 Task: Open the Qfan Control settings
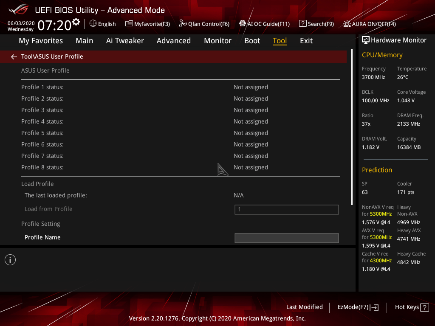coord(204,24)
